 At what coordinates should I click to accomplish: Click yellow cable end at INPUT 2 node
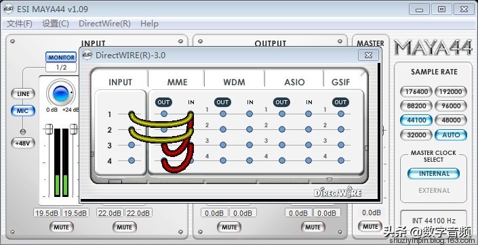(132, 130)
